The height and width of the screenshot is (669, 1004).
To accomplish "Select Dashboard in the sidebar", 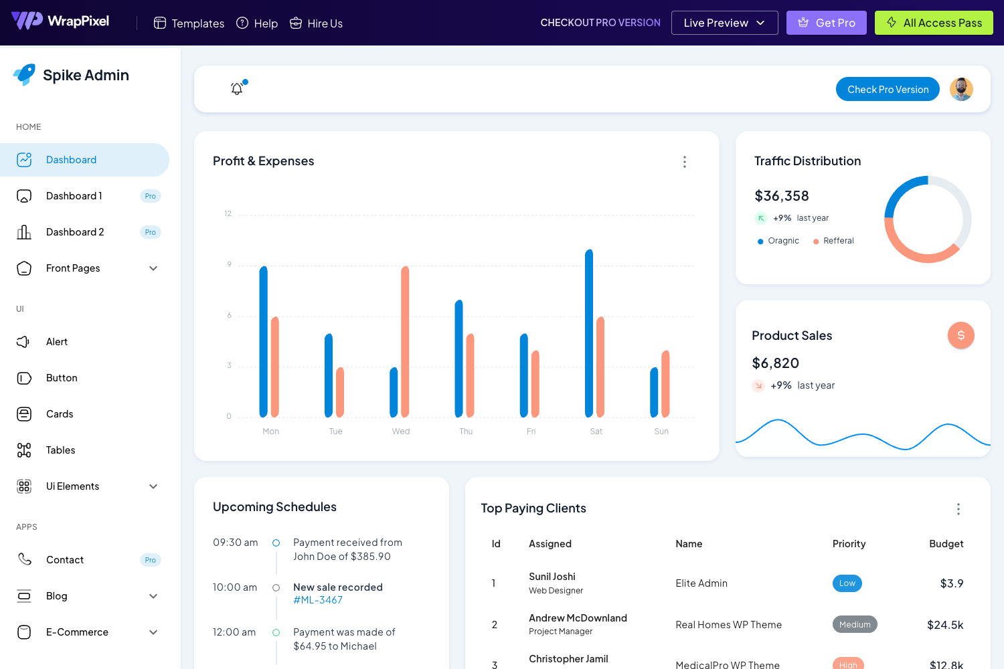I will [72, 159].
